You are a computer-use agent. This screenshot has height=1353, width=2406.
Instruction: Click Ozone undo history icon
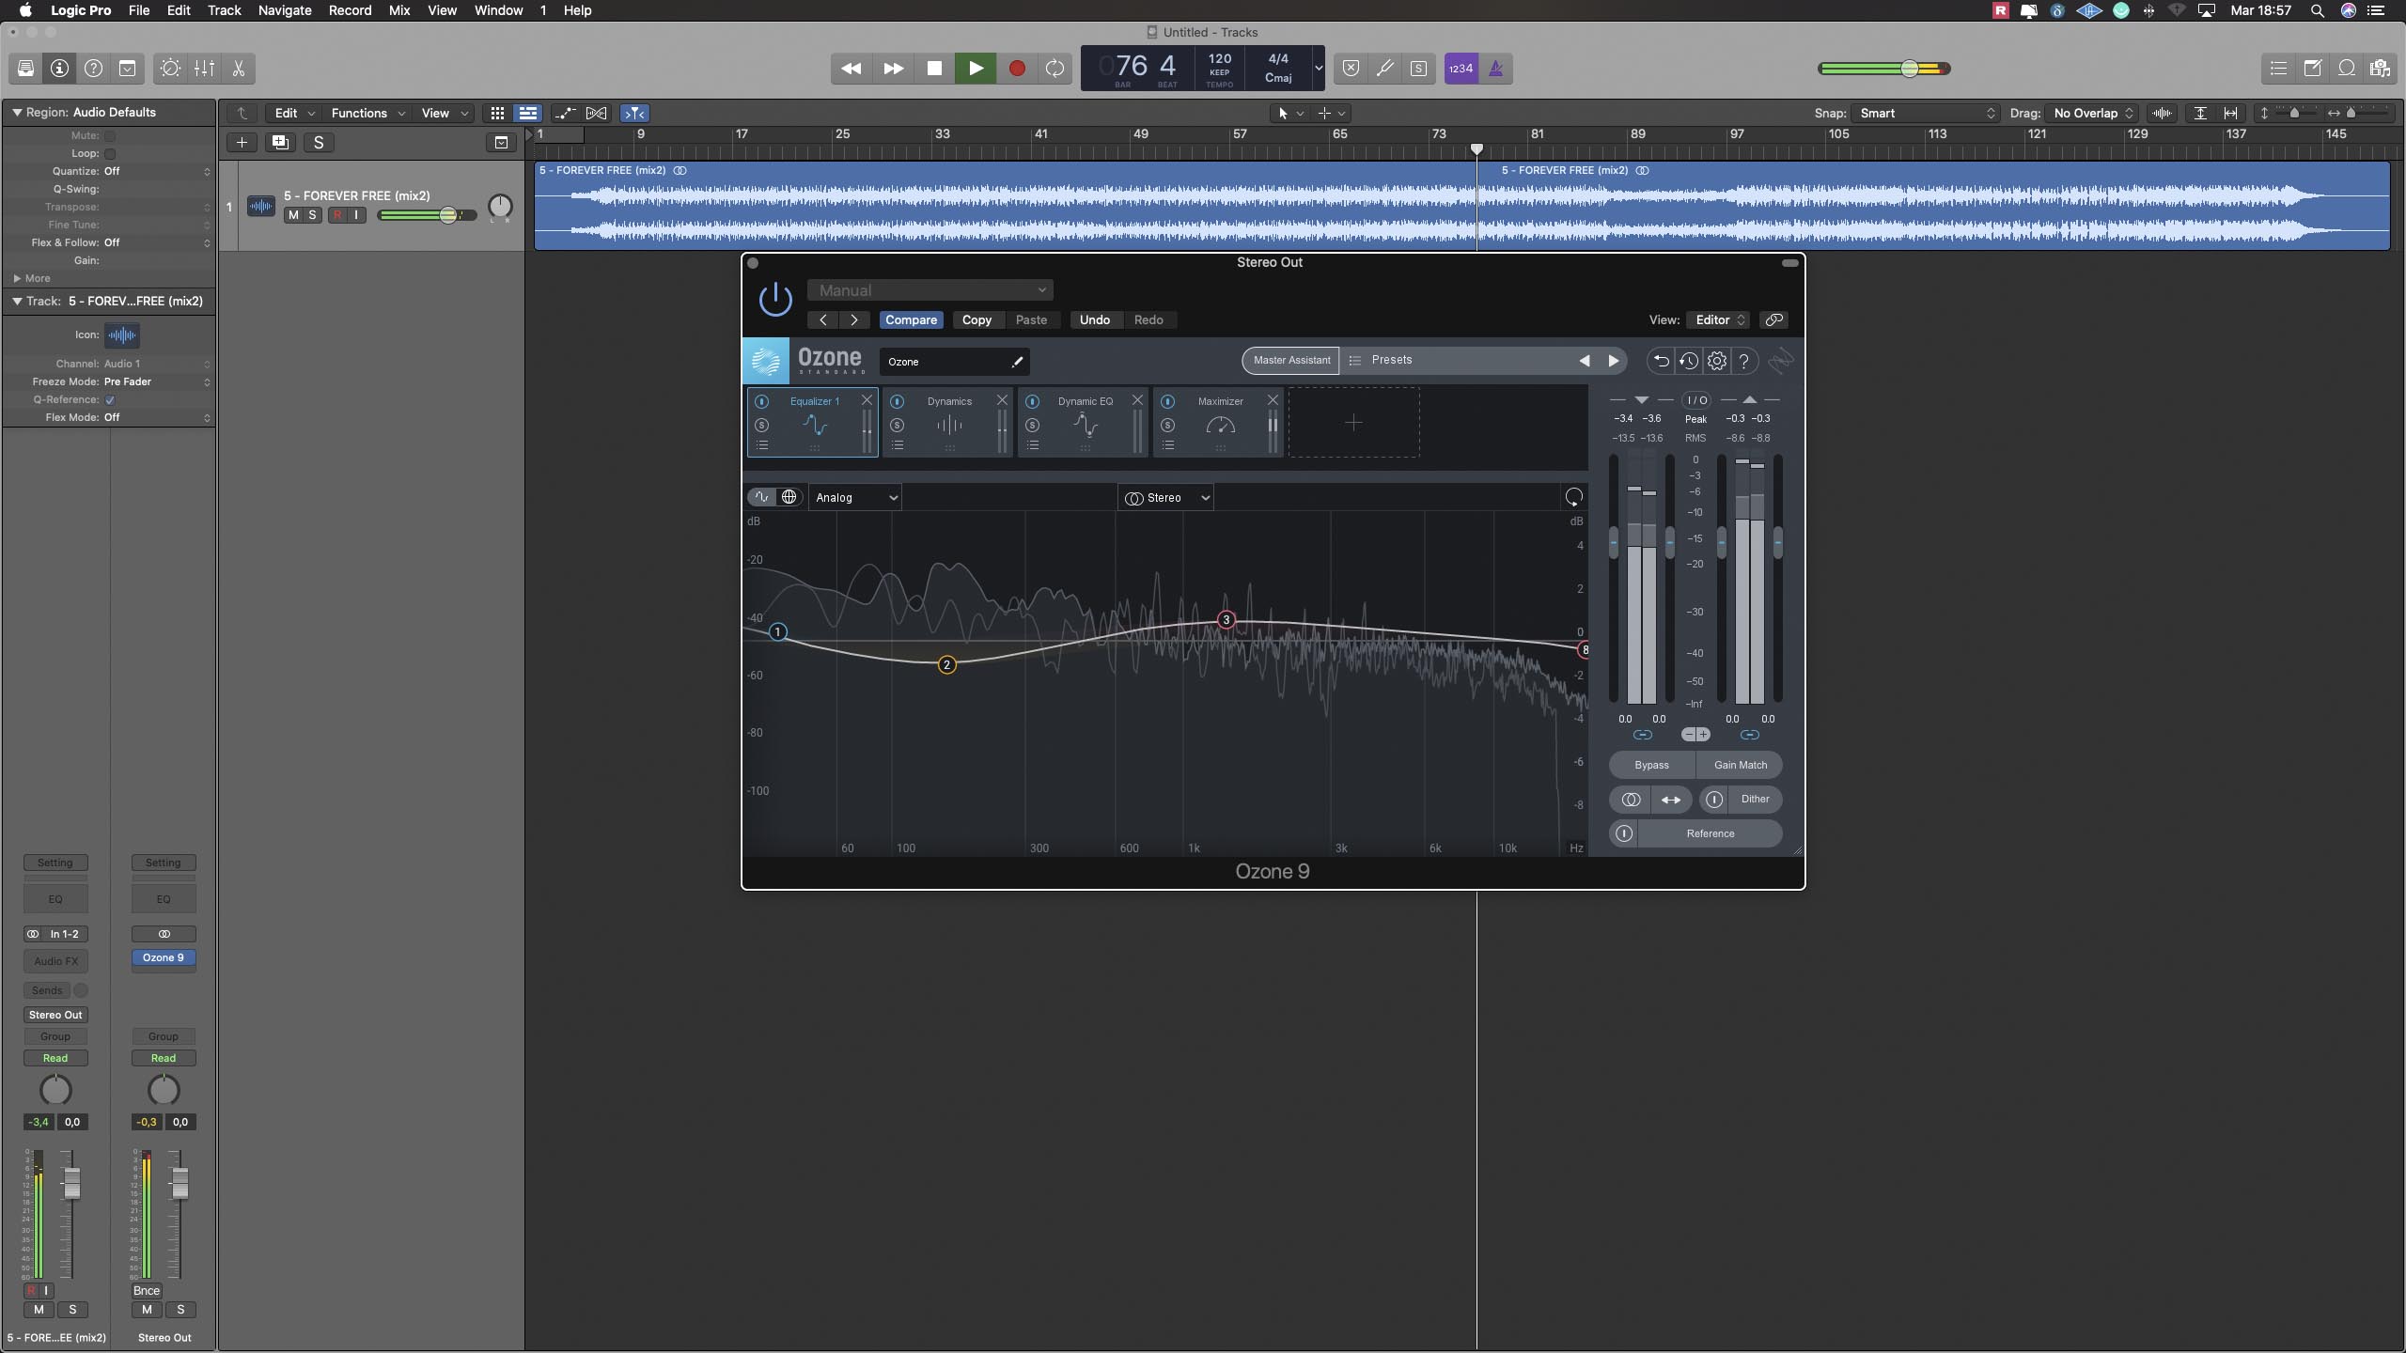click(x=1688, y=361)
